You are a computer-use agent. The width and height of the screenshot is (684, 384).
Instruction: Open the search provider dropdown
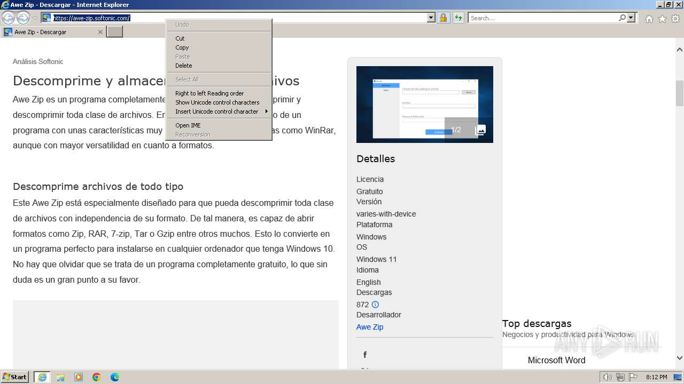click(631, 18)
